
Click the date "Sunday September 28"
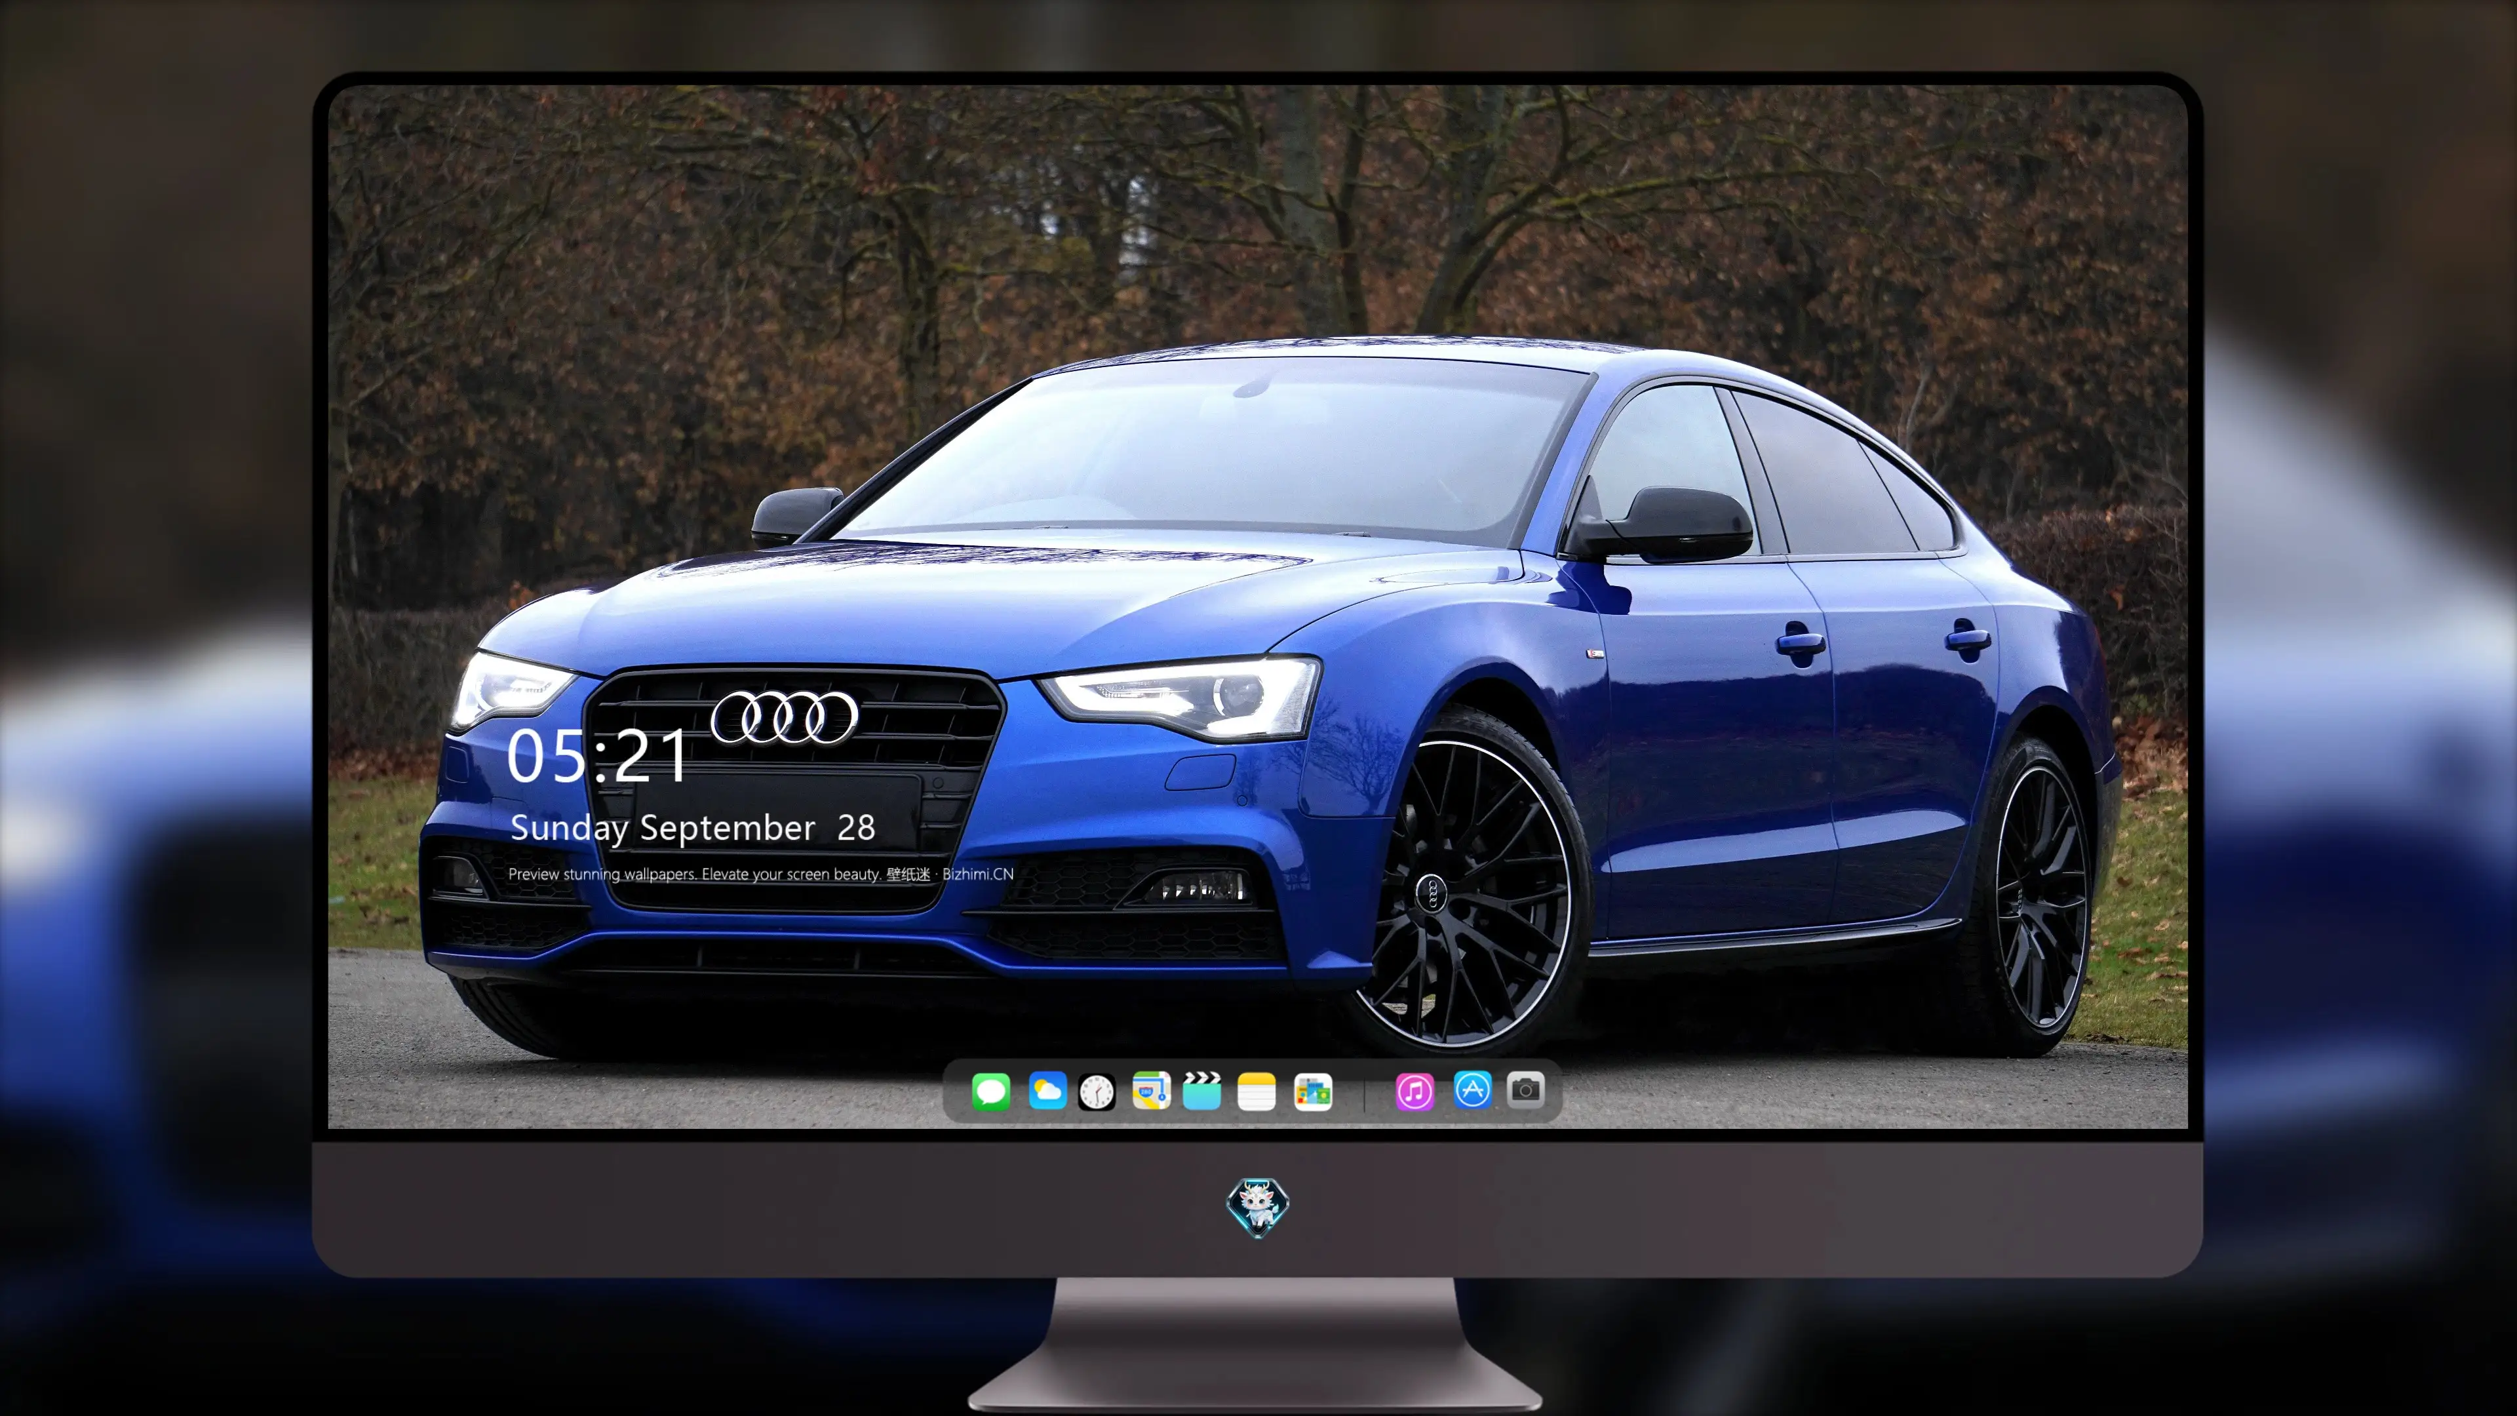pyautogui.click(x=693, y=829)
